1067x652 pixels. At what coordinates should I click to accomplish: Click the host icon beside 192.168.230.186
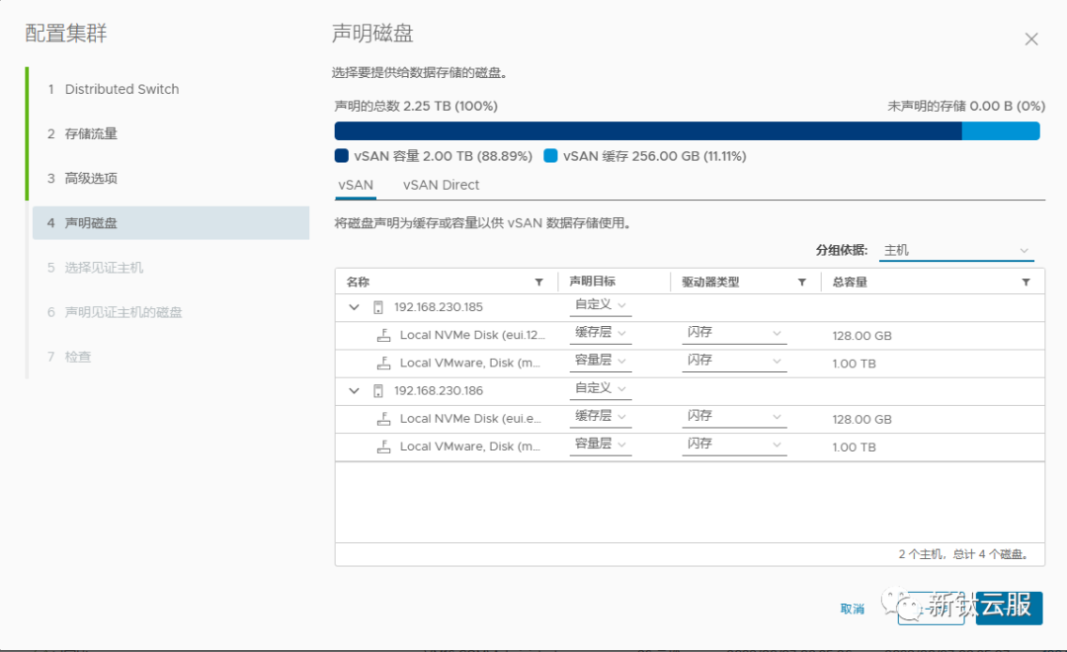[x=378, y=390]
